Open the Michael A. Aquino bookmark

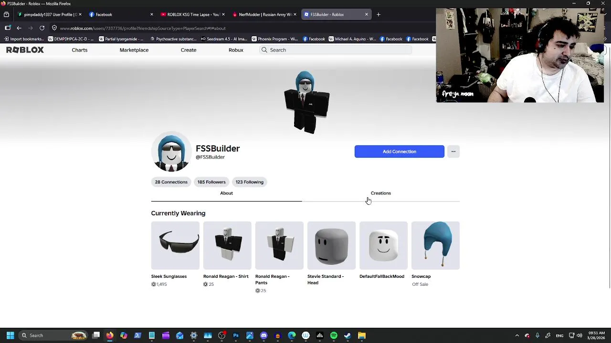pyautogui.click(x=352, y=39)
